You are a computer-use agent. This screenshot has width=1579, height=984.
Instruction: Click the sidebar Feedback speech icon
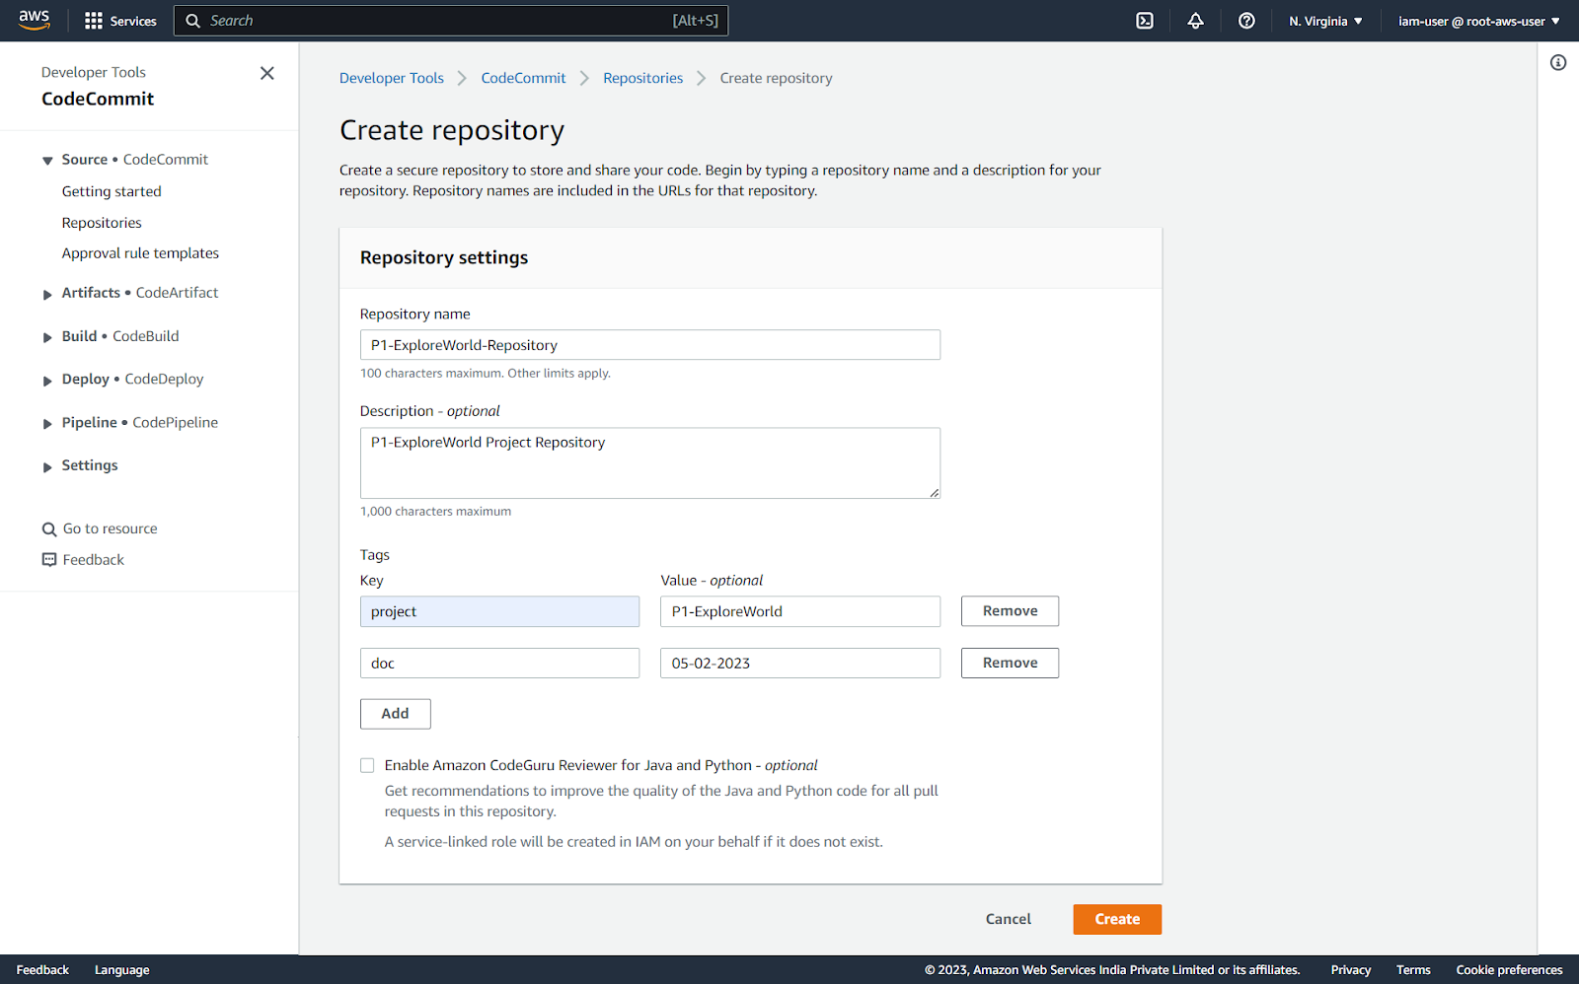tap(49, 559)
